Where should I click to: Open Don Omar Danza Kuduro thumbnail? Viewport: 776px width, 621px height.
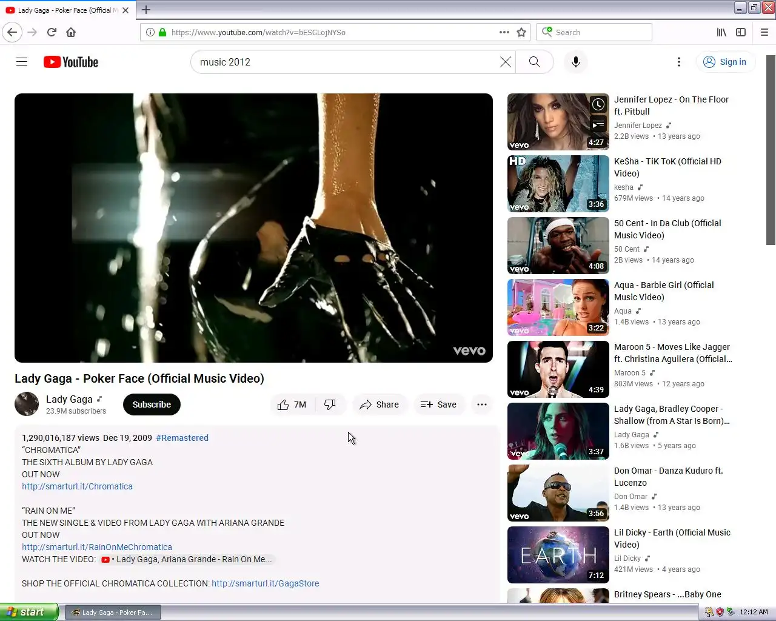tap(558, 493)
